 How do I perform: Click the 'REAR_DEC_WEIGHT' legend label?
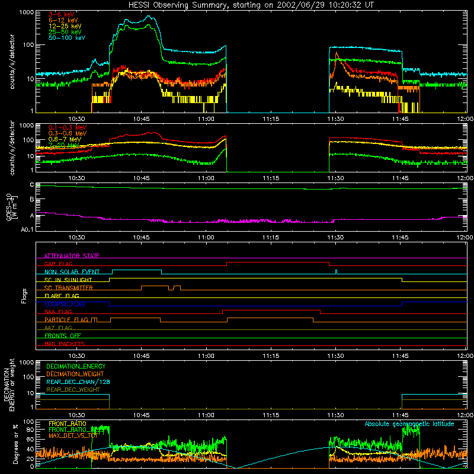click(x=73, y=390)
